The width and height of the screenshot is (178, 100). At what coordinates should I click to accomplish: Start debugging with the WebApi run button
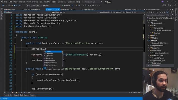(66, 5)
